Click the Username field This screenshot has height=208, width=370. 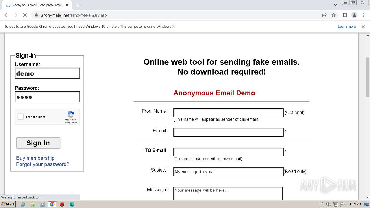pyautogui.click(x=47, y=73)
